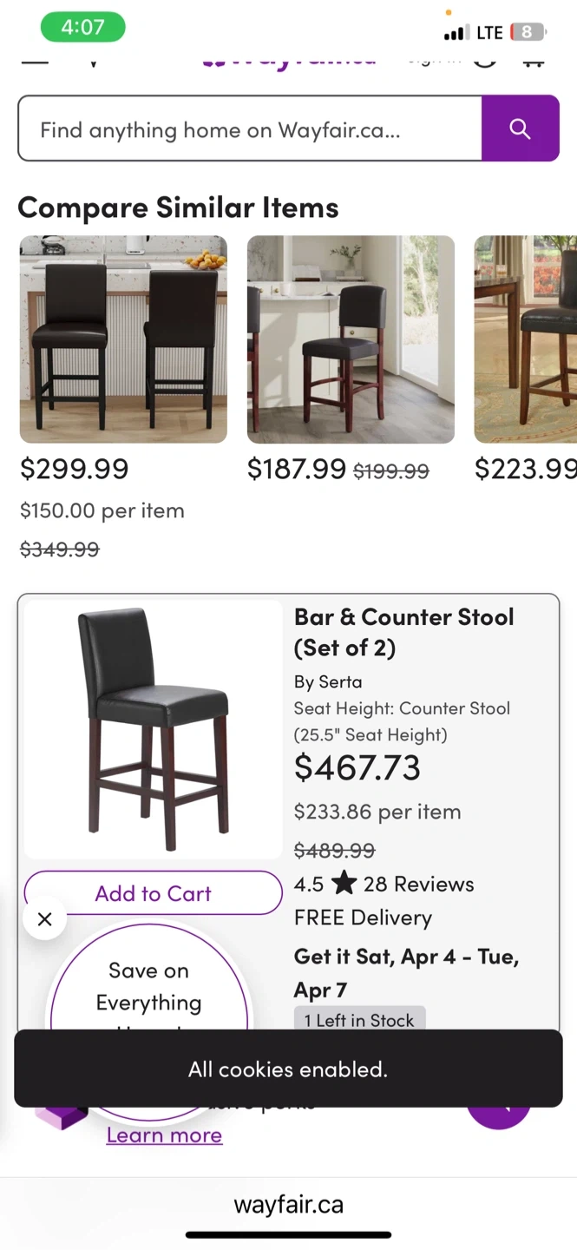577x1250 pixels.
Task: Open Bar & Counter Stool (Set of 2) title
Action: pos(404,632)
